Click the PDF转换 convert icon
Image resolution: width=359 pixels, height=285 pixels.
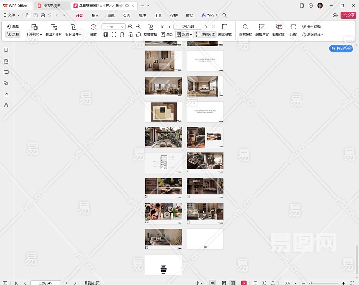coord(34,28)
